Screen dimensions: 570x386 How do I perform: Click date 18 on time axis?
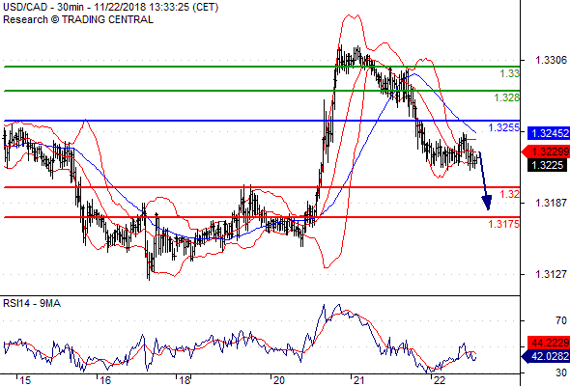(x=185, y=380)
